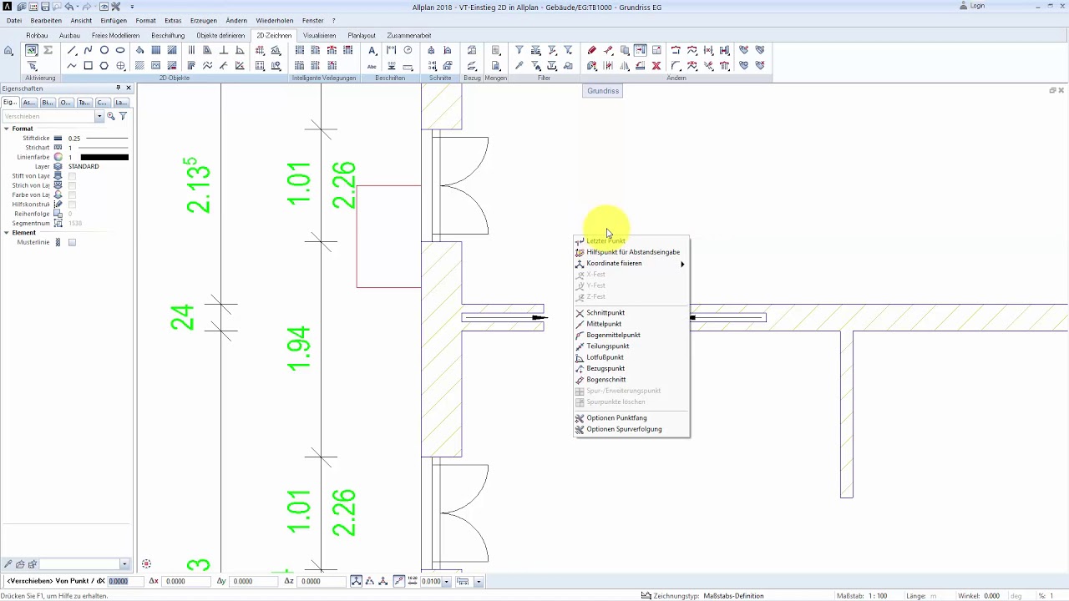The height and width of the screenshot is (601, 1069).
Task: Select the Spline curve tool
Action: [88, 50]
